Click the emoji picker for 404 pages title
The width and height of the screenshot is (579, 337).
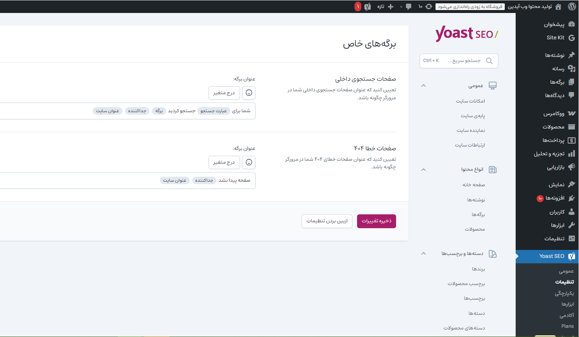[x=249, y=162]
